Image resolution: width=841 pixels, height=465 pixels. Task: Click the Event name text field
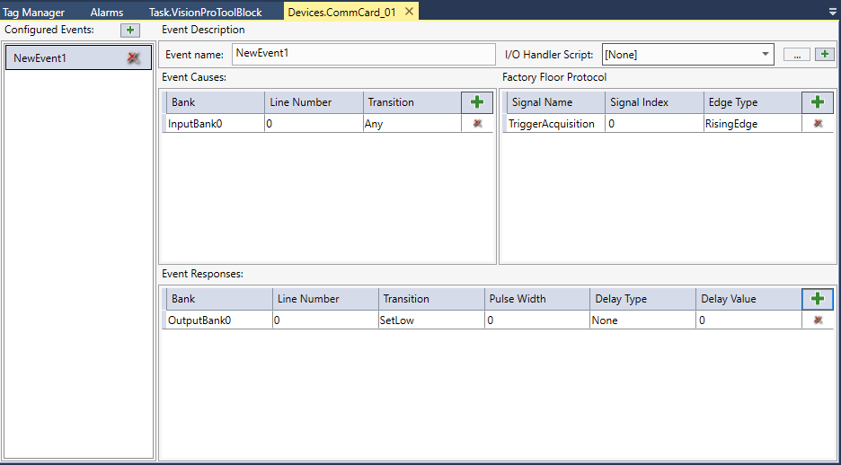coord(363,54)
